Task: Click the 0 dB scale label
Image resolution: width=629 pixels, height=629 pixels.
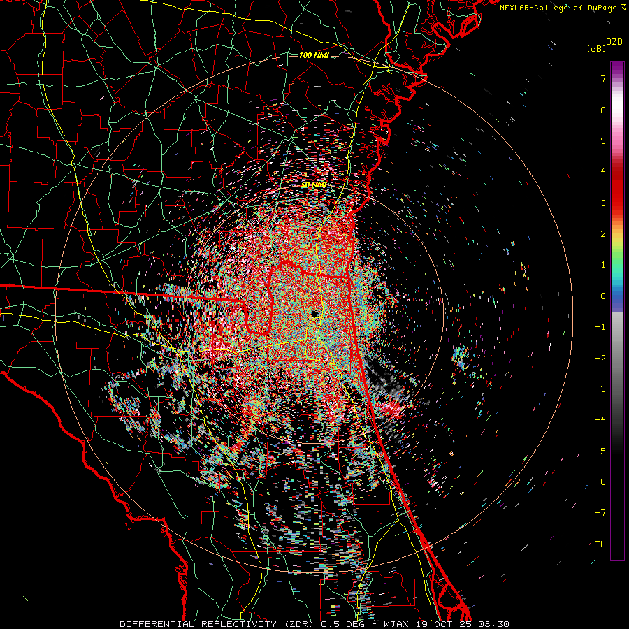Action: [x=603, y=296]
